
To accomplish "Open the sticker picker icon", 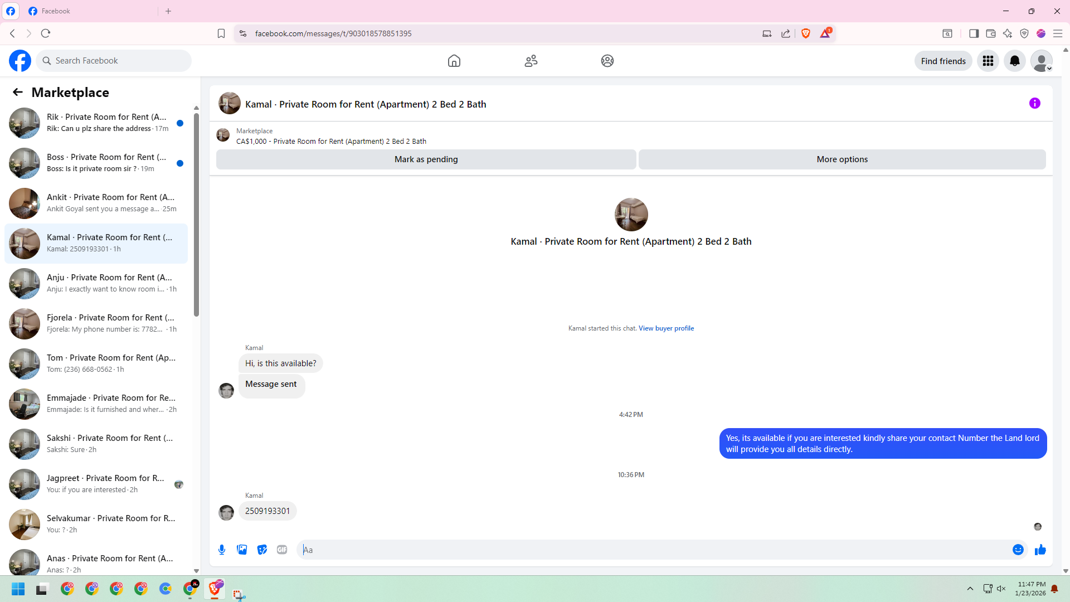I will pos(262,550).
